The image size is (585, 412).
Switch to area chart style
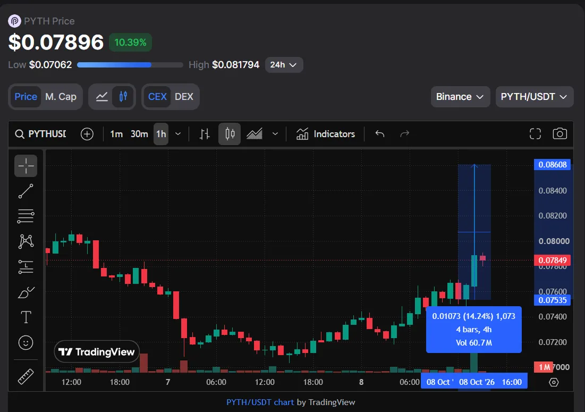pyautogui.click(x=255, y=134)
